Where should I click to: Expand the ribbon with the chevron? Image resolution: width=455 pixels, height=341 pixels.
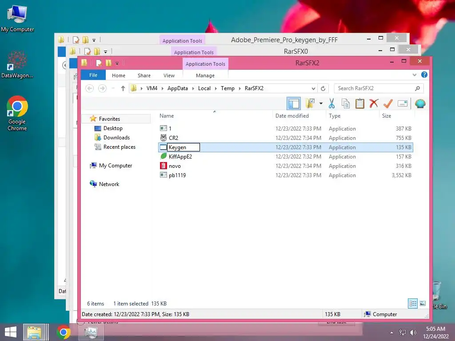pyautogui.click(x=415, y=75)
